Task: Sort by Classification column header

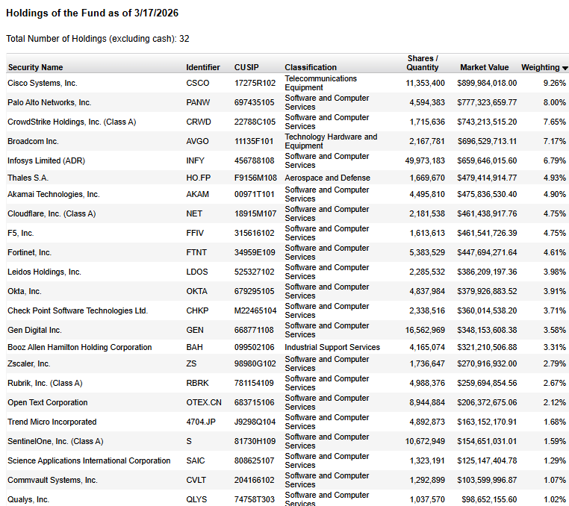Action: 311,67
